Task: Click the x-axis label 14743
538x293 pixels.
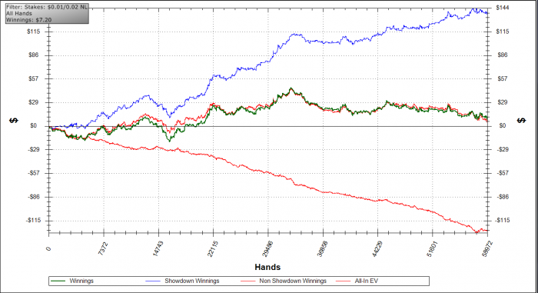Action: (x=157, y=250)
